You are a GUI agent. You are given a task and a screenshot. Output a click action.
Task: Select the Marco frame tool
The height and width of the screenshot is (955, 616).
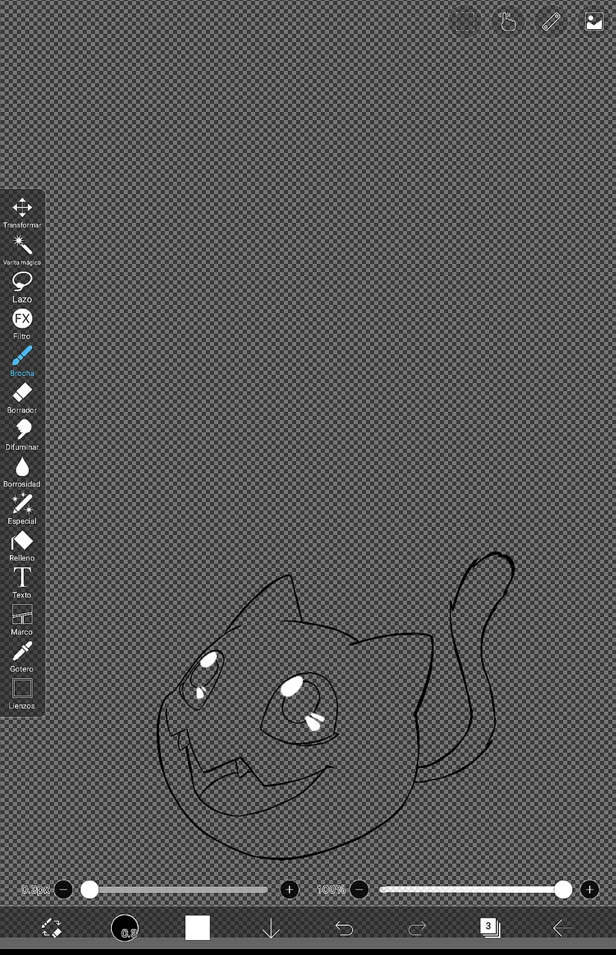(x=22, y=619)
